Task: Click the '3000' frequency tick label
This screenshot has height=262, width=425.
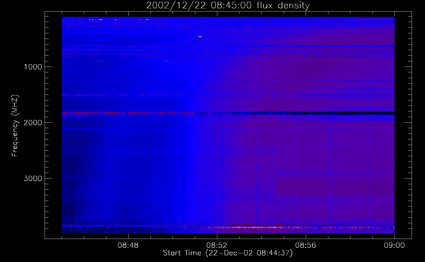Action: (33, 178)
